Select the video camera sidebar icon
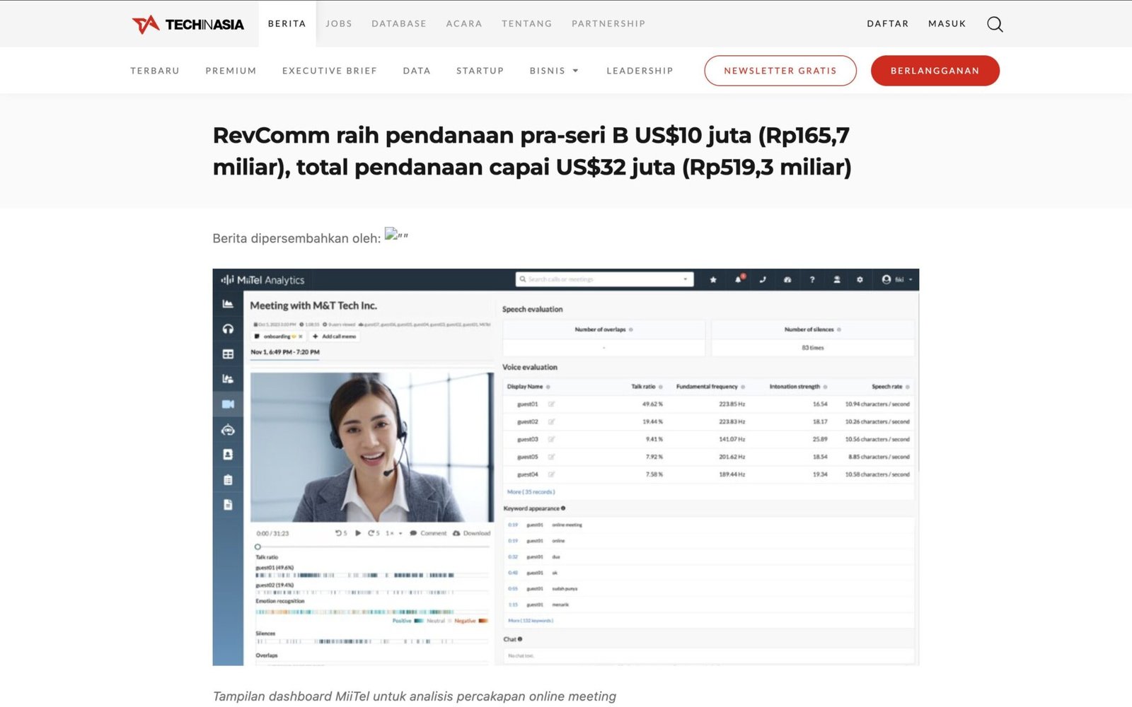 pos(228,404)
